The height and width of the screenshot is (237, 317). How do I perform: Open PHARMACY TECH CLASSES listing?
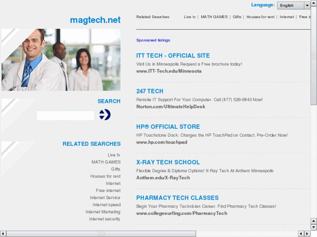177,198
